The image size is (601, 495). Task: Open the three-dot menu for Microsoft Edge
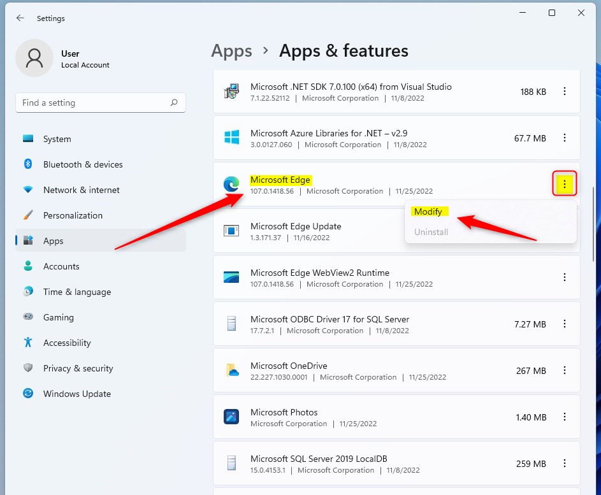(x=564, y=184)
